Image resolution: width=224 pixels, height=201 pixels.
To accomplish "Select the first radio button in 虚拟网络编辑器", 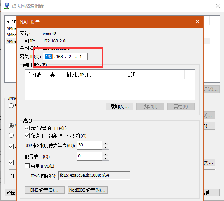I will tap(11, 106).
